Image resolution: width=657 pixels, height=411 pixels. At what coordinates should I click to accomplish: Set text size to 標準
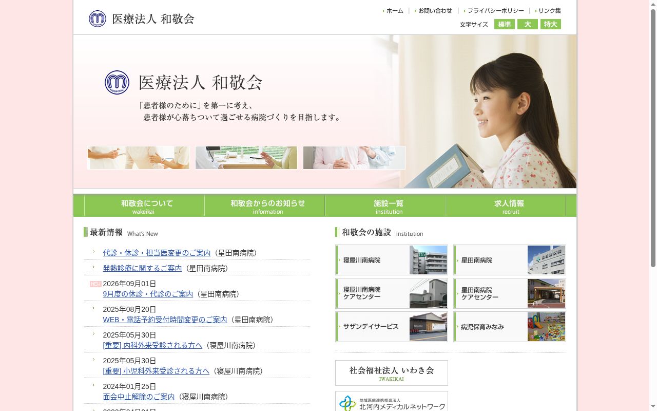(505, 24)
